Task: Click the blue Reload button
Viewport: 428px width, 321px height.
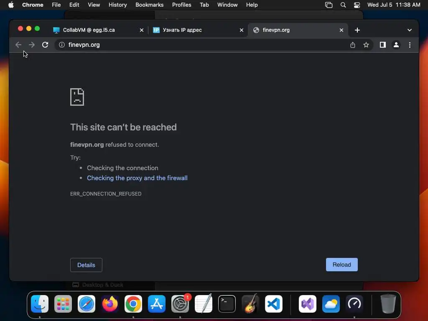Action: click(x=342, y=265)
